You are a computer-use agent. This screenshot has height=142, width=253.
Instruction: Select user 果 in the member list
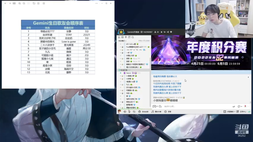pyautogui.click(x=127, y=96)
